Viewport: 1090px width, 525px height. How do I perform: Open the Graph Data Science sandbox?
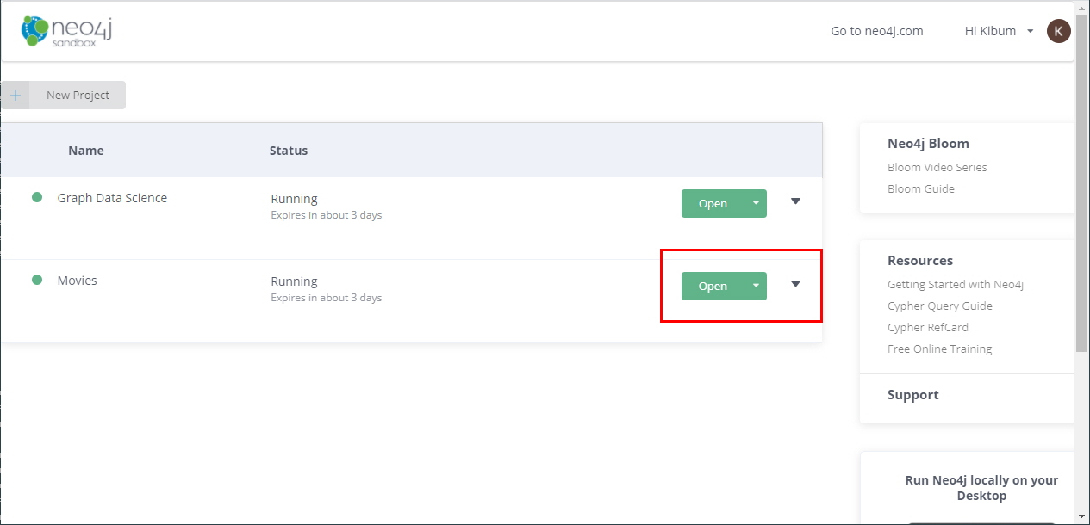(x=713, y=203)
